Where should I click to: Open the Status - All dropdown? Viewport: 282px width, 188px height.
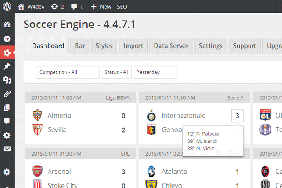116,72
